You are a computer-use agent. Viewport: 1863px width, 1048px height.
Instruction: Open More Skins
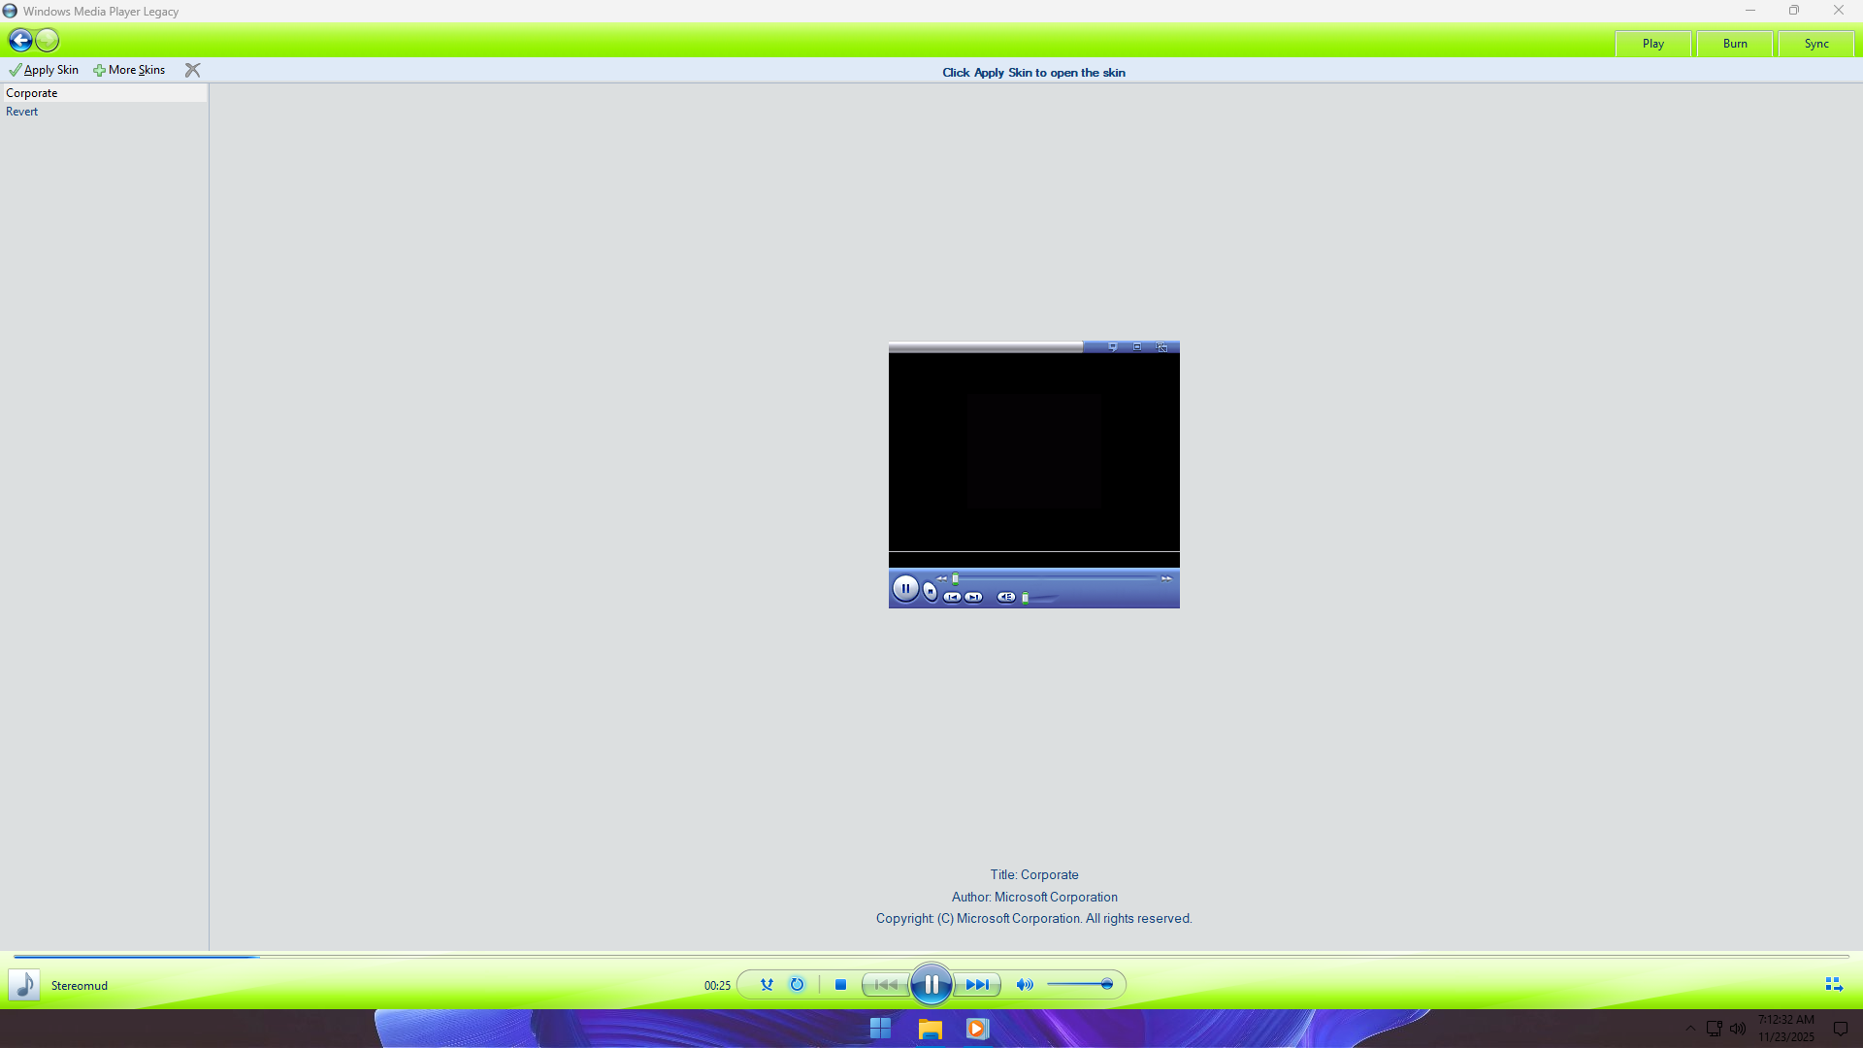point(130,70)
